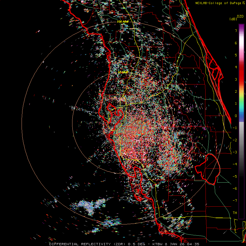
Task: Click the 5 dB color scale label
Action: [x=236, y=55]
